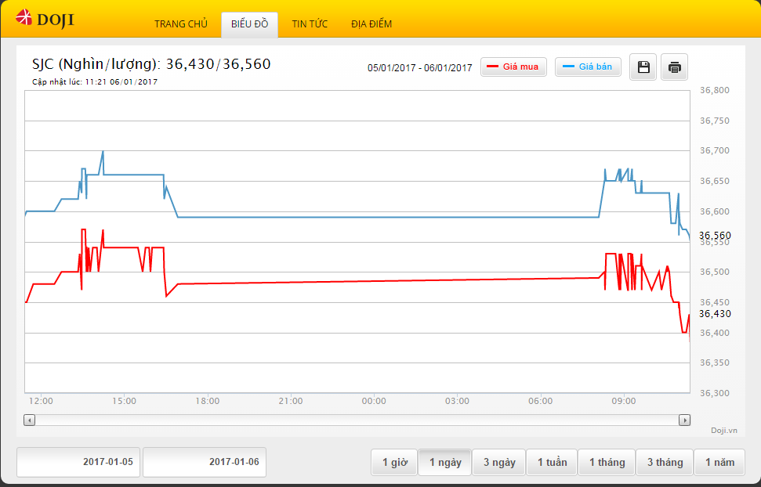Click the 36,350 axis label

[x=715, y=363]
